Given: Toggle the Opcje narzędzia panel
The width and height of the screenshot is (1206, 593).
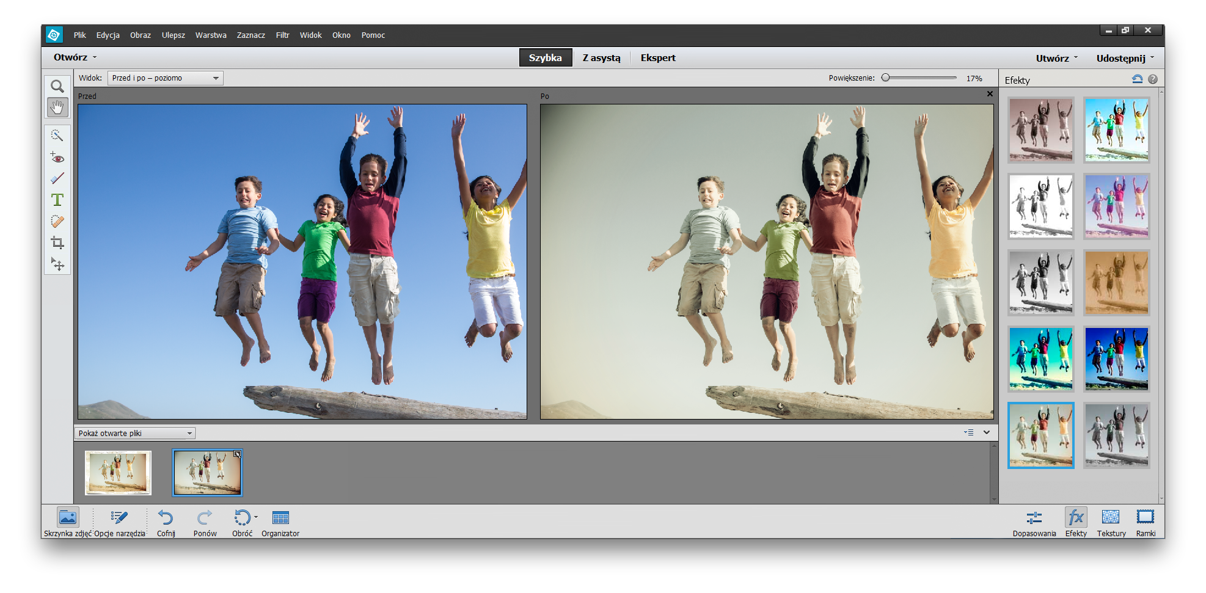Looking at the screenshot, I should [120, 523].
